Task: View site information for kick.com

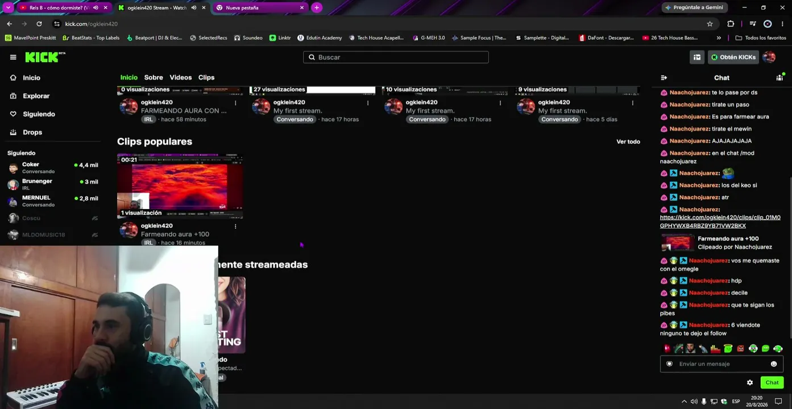Action: (56, 24)
